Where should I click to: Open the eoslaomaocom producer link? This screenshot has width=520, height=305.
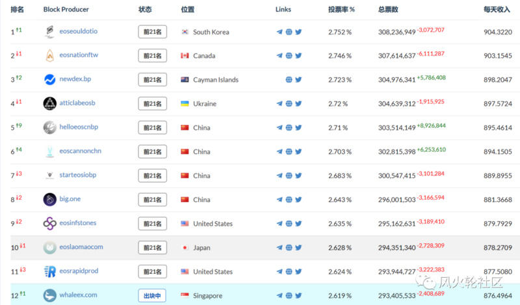81,247
